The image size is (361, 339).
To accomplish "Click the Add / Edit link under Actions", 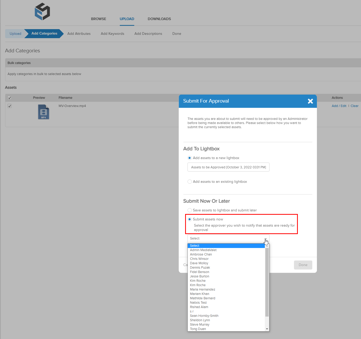I will [x=339, y=106].
